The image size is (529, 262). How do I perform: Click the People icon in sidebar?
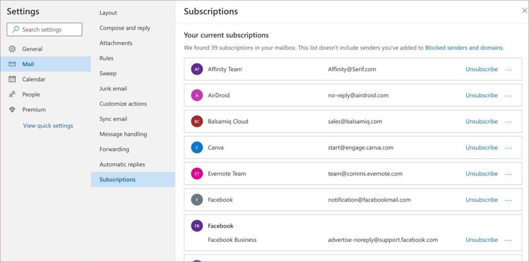12,95
